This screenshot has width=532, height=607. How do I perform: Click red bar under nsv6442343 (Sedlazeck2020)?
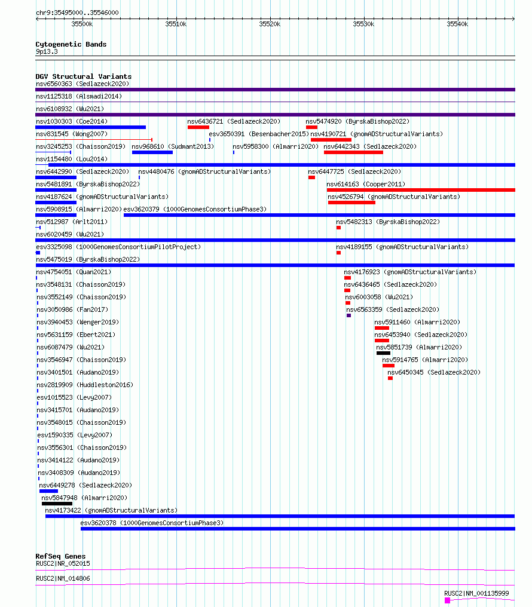(353, 152)
